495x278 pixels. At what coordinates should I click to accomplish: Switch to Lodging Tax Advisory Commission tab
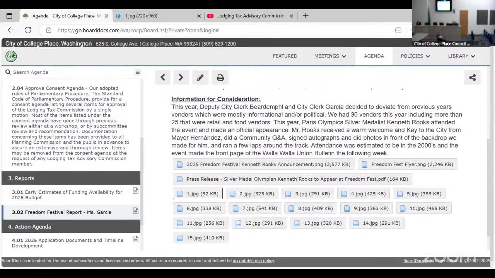coord(250,16)
